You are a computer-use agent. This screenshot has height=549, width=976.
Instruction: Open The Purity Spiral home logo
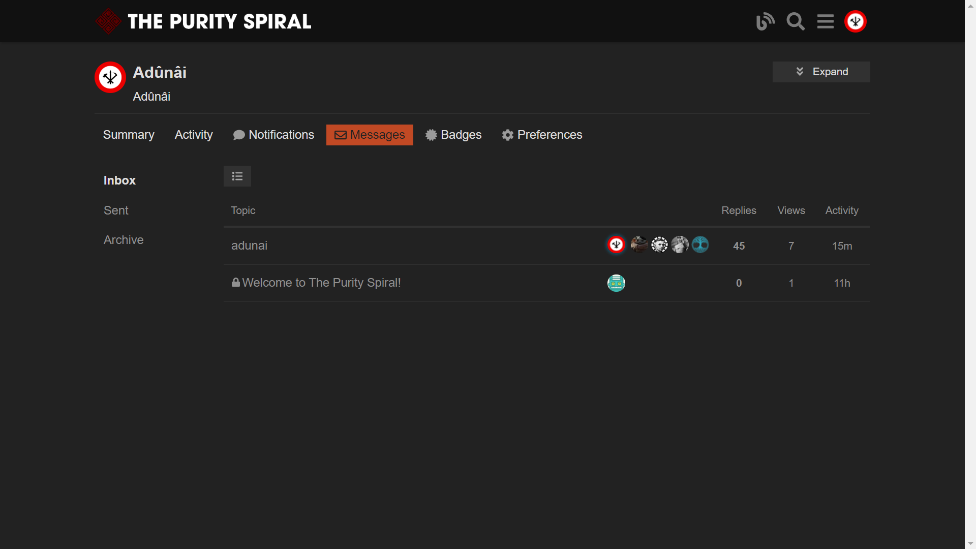tap(203, 21)
